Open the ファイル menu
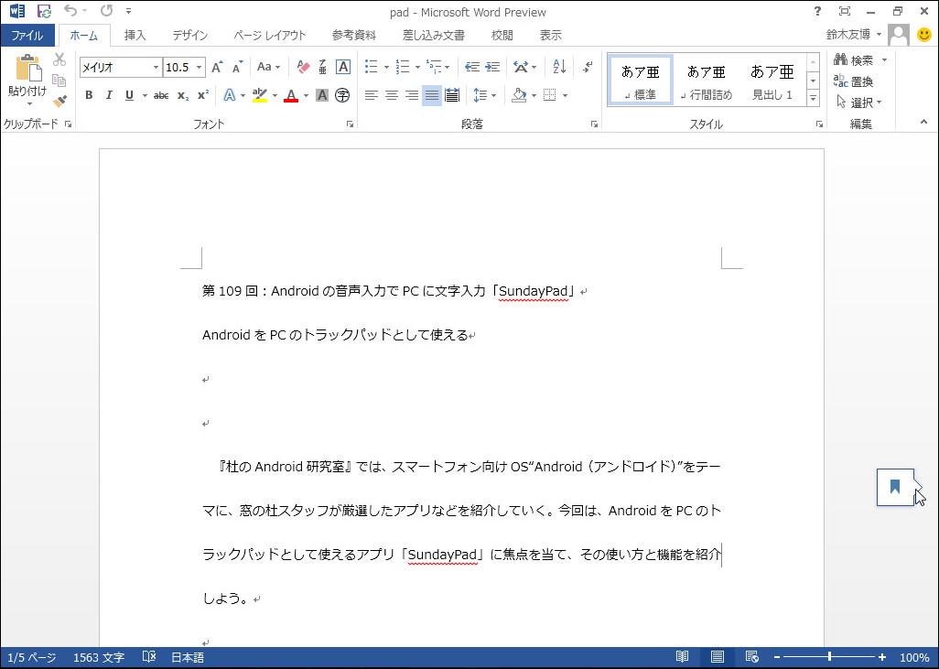Screen dimensions: 939x669 point(27,34)
